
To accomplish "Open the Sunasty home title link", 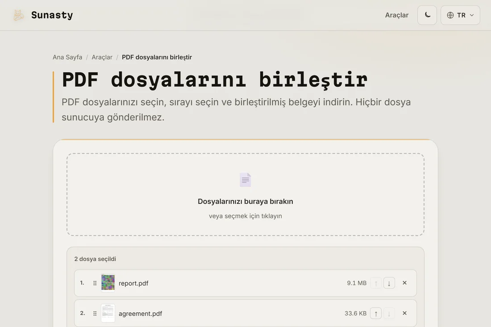I will 52,15.
